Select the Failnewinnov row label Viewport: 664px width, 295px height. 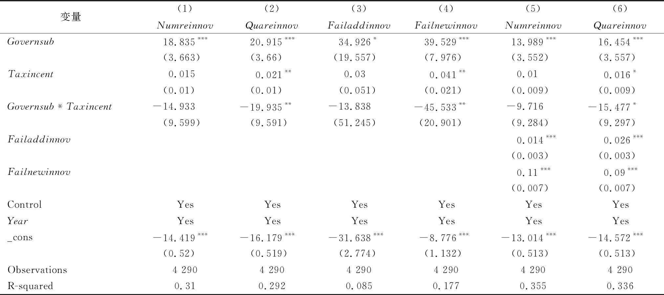(x=39, y=172)
